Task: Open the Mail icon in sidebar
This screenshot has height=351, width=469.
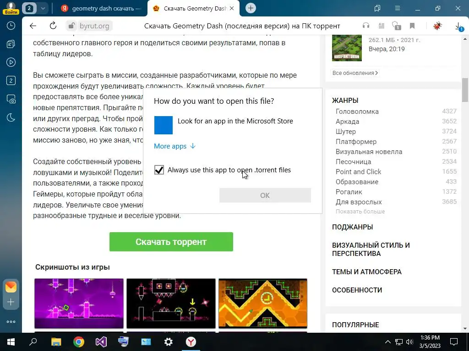Action: 11,287
